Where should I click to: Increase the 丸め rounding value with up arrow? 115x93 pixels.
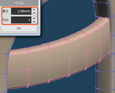pos(34,18)
